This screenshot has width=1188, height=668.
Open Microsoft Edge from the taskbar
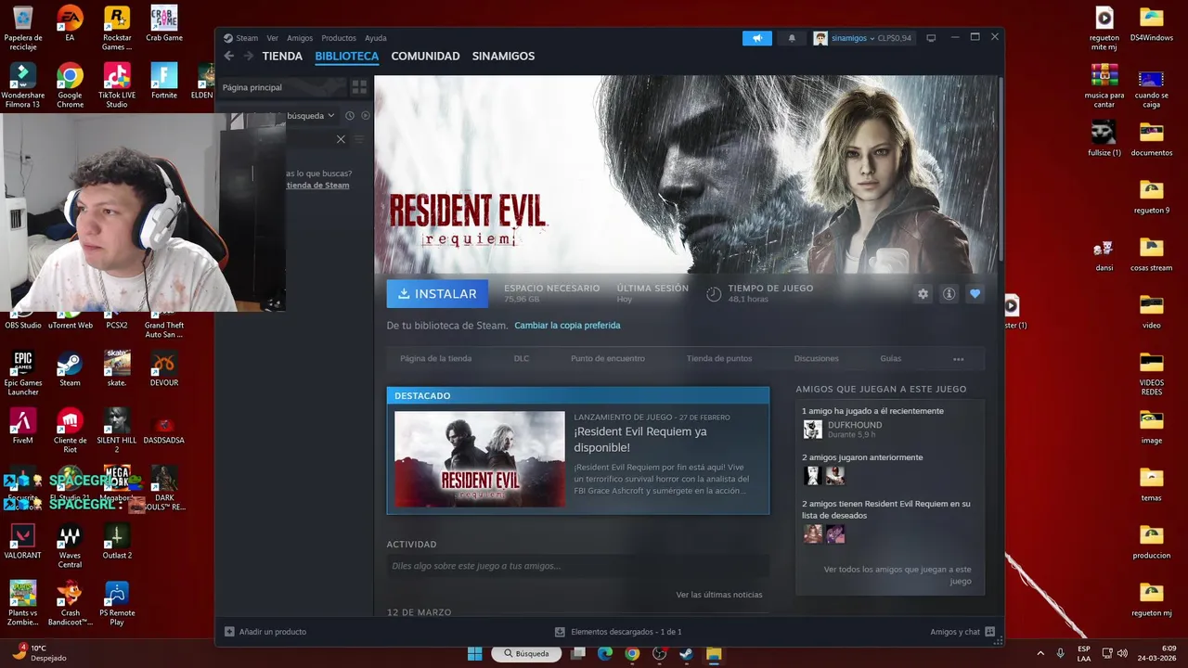pyautogui.click(x=605, y=654)
